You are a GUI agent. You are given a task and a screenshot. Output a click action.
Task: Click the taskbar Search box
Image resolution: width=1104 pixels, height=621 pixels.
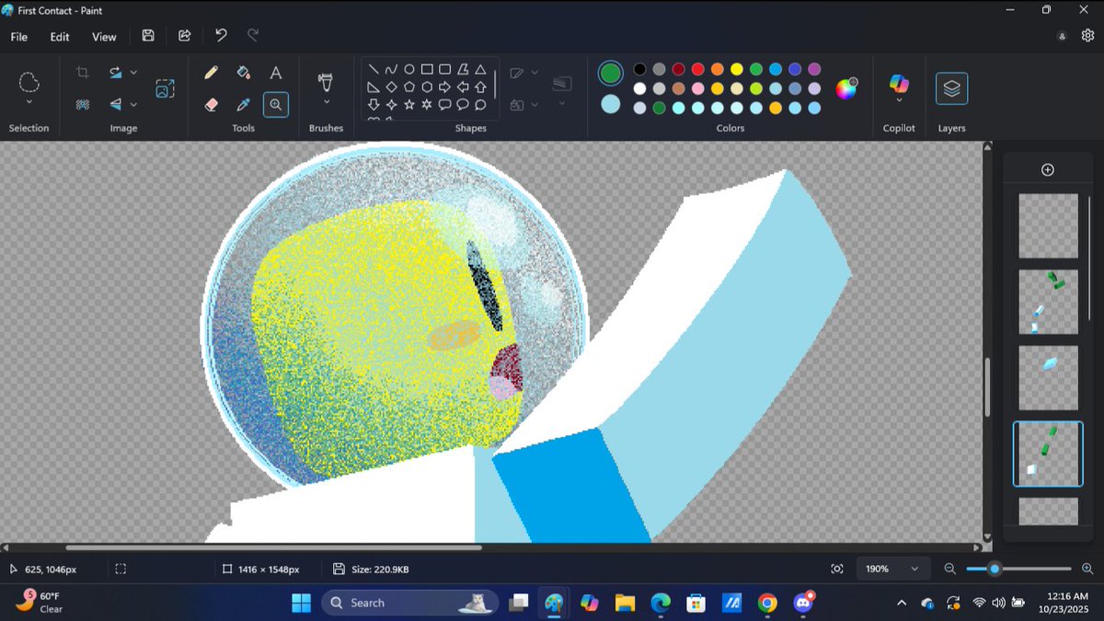click(409, 603)
